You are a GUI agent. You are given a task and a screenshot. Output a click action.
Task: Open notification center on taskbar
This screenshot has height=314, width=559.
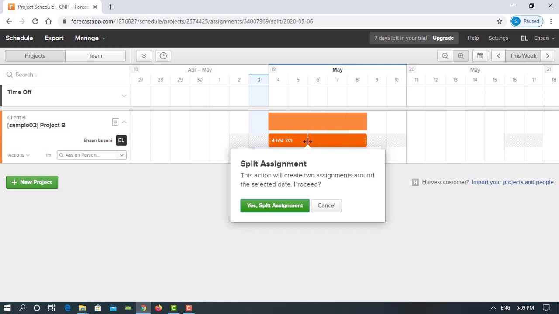click(546, 308)
